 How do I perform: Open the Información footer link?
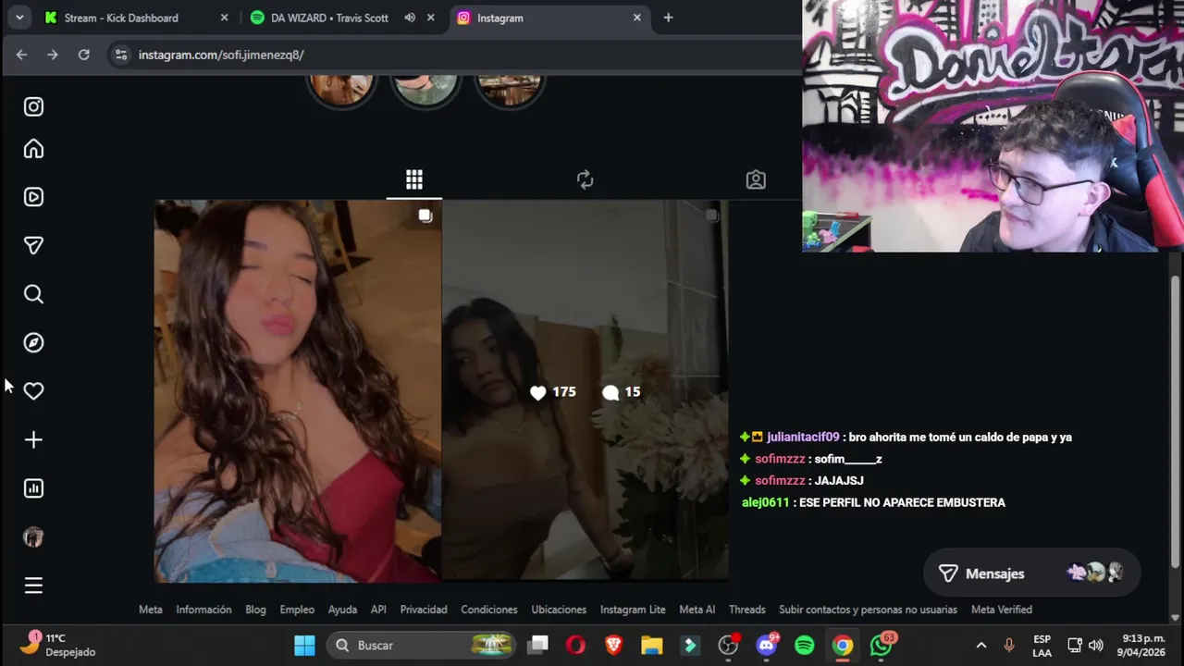203,610
